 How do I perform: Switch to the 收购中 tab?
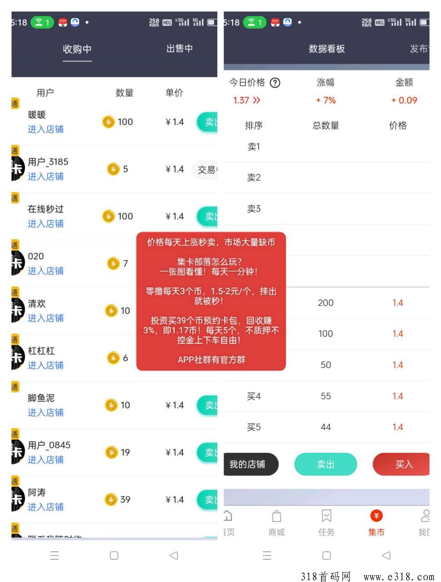click(77, 49)
